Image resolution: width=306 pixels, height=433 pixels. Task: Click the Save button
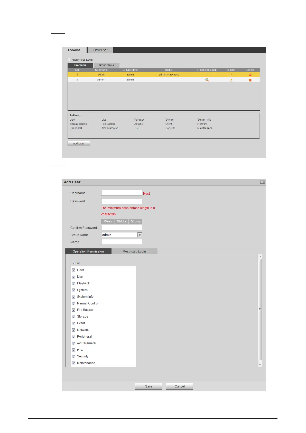point(148,386)
